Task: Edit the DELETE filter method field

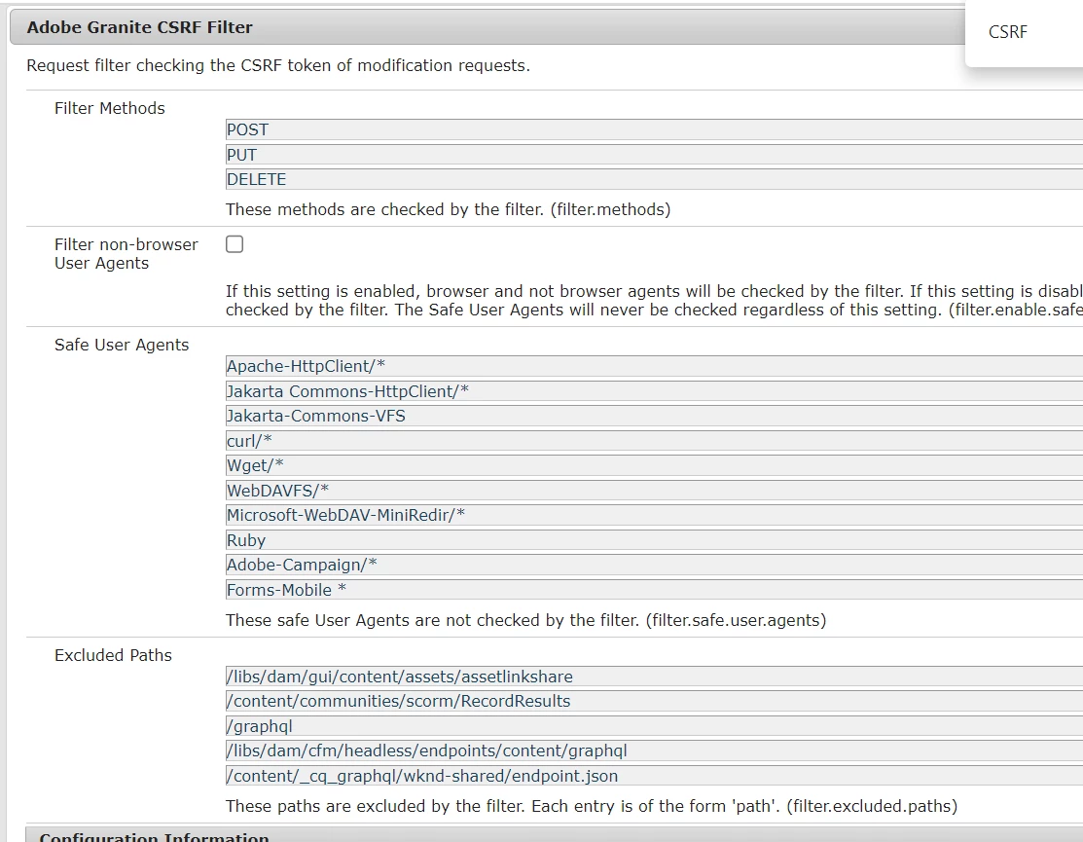Action: click(x=654, y=179)
